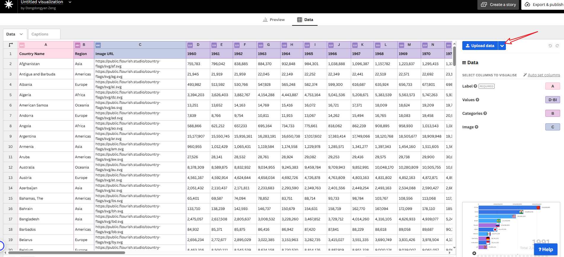Select the "Bahamas, The" cell
The width and height of the screenshot is (564, 257).
click(x=46, y=198)
